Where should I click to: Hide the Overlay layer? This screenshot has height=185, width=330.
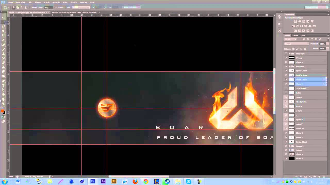point(286,58)
